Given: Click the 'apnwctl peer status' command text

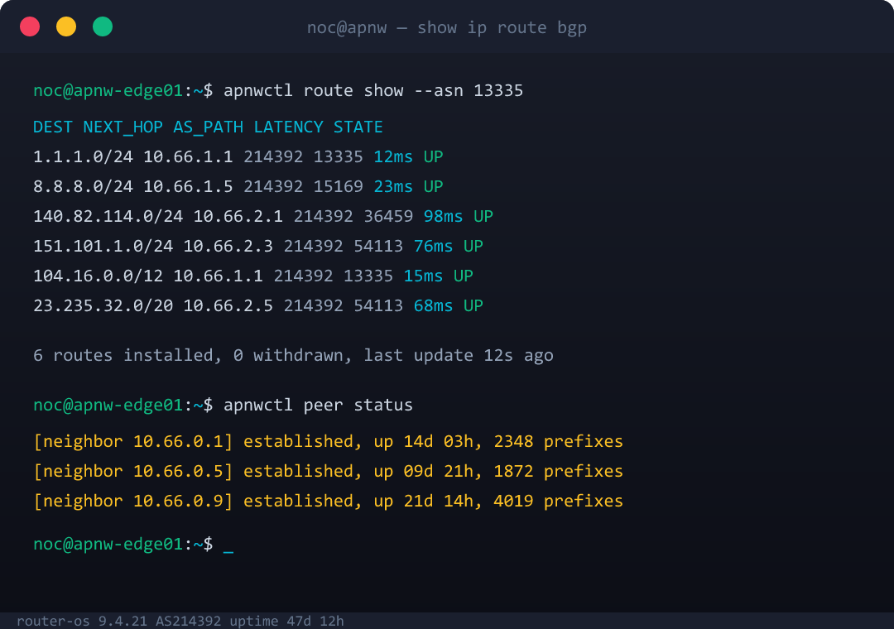Looking at the screenshot, I should [x=318, y=405].
